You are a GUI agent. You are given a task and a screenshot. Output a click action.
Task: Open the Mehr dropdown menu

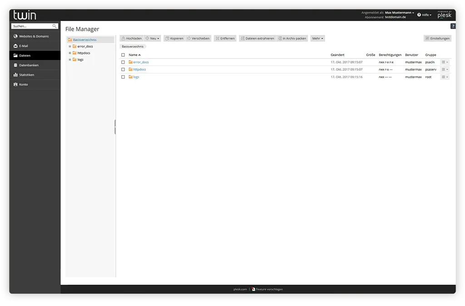coord(317,38)
